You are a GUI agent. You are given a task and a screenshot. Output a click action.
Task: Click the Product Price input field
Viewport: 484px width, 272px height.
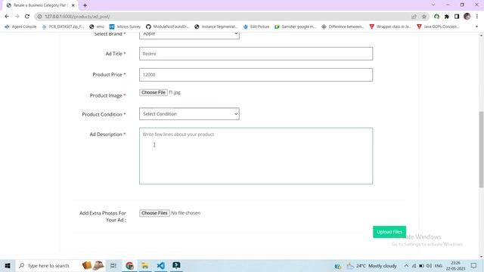[x=256, y=75]
